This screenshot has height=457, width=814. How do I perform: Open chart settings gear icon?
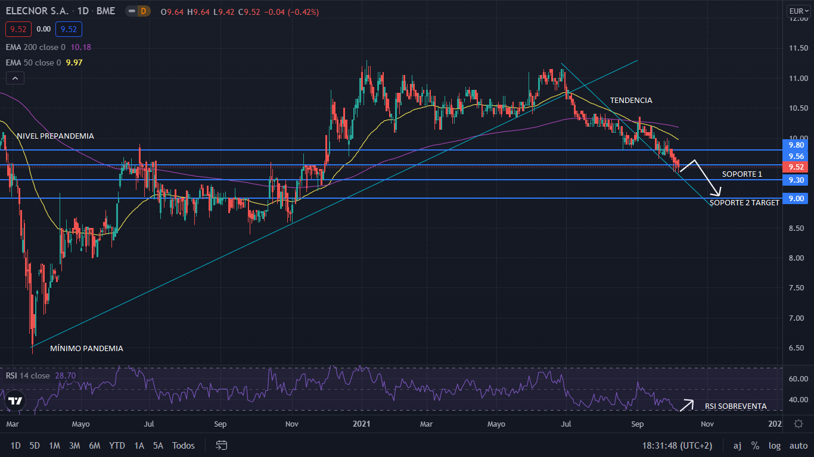pyautogui.click(x=799, y=424)
